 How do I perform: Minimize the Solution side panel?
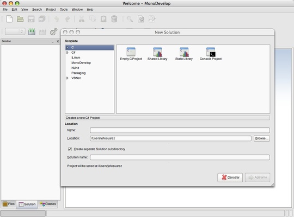click(x=53, y=42)
